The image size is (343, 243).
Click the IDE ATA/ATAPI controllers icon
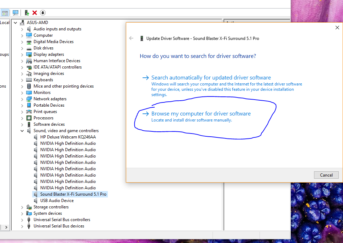[29, 67]
